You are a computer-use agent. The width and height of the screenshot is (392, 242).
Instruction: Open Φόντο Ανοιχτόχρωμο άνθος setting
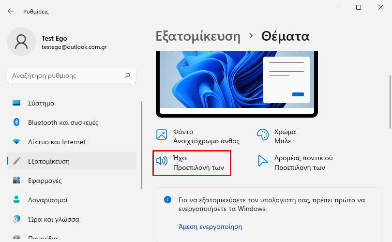[x=198, y=136]
